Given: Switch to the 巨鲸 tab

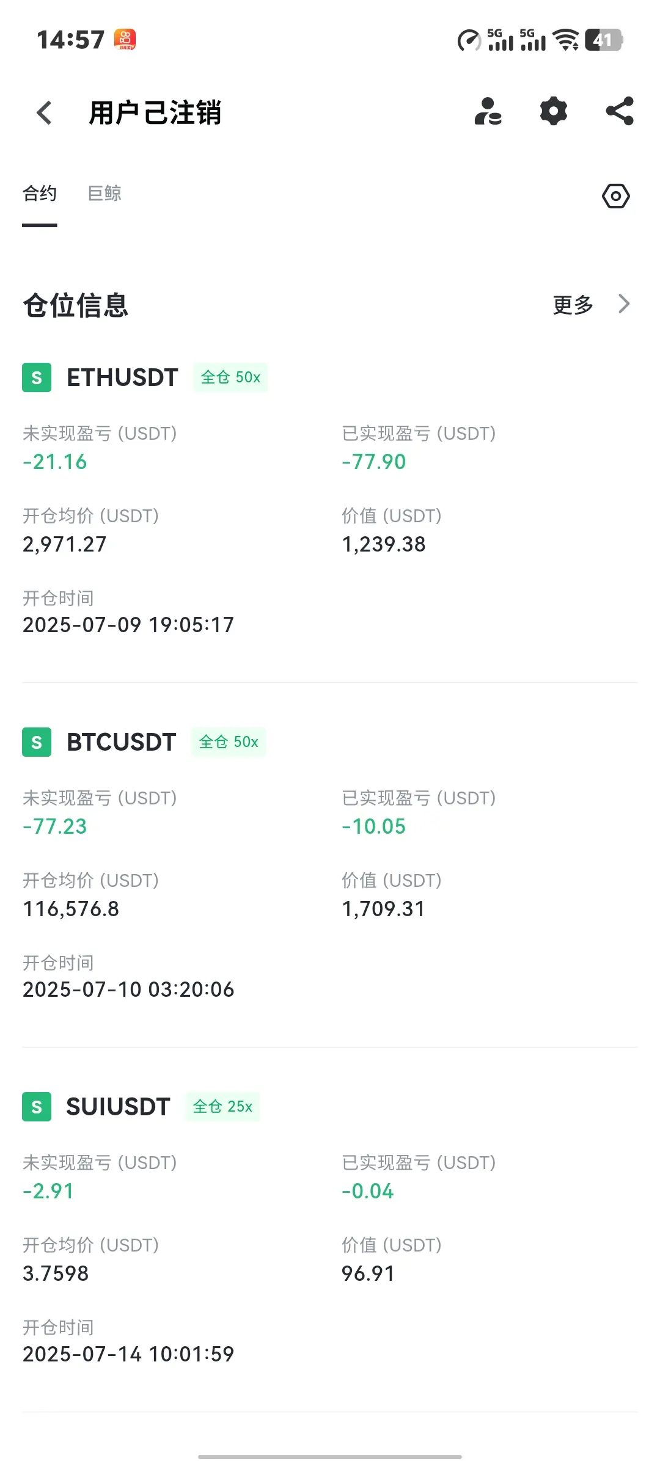Looking at the screenshot, I should point(105,194).
